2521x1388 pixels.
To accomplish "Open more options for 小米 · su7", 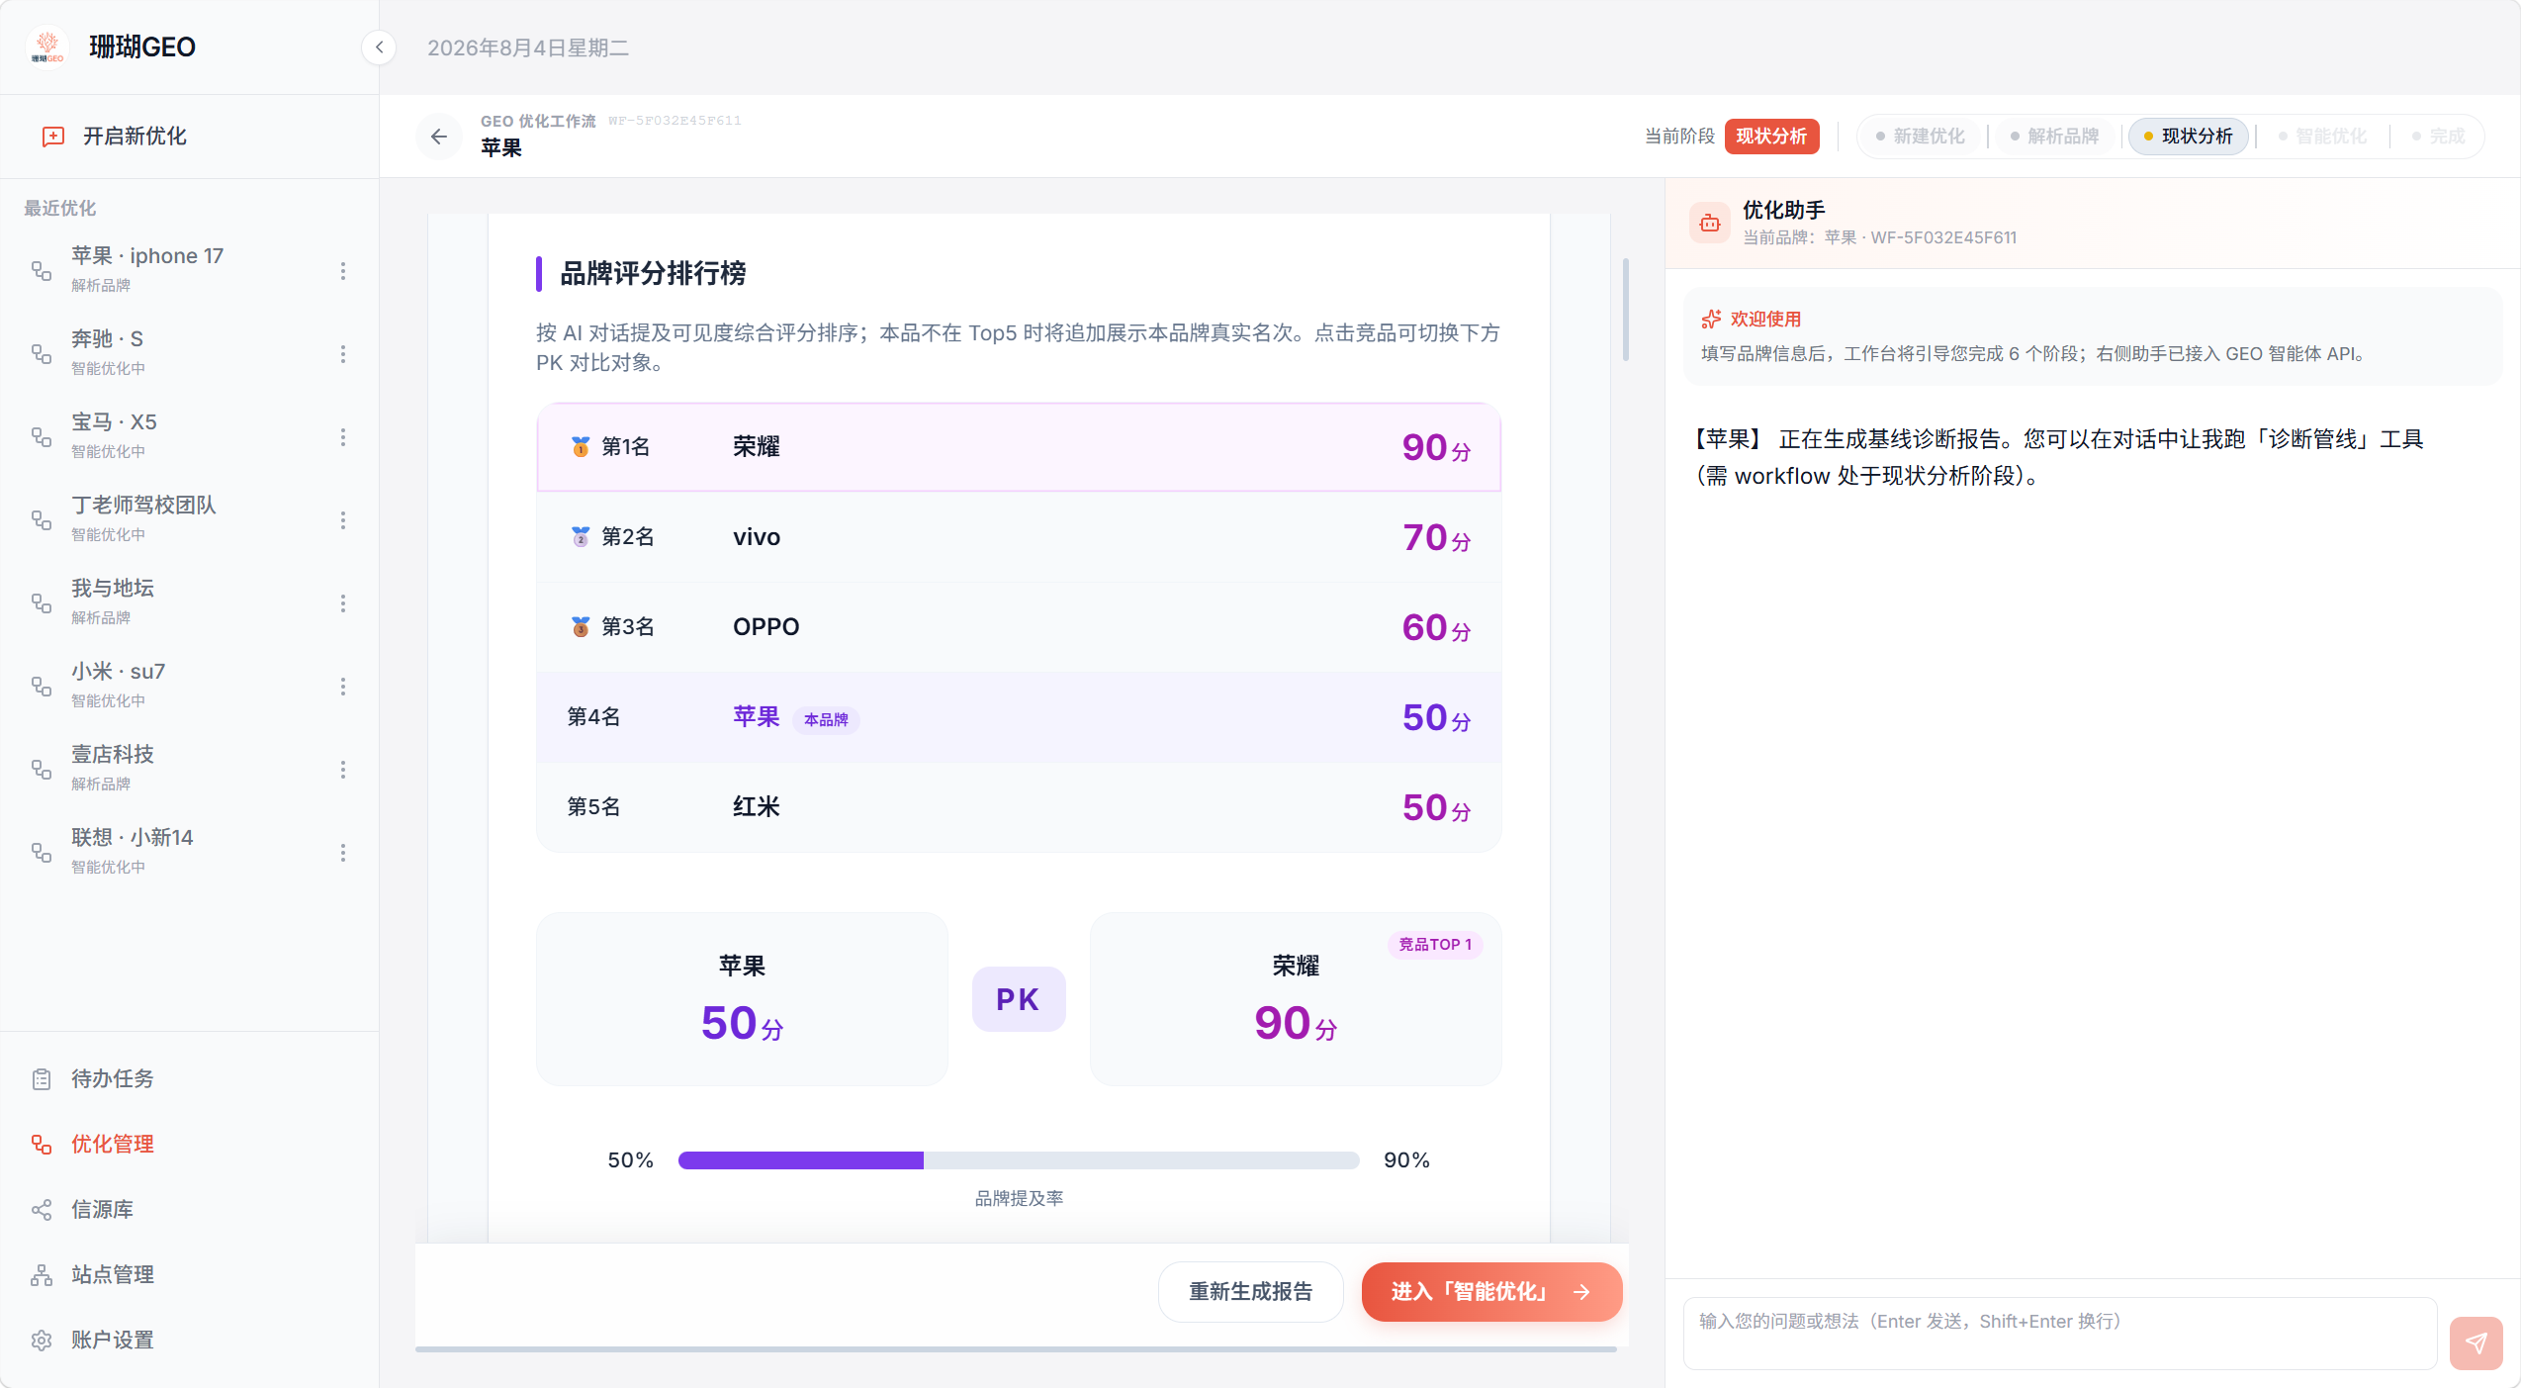I will click(x=343, y=687).
